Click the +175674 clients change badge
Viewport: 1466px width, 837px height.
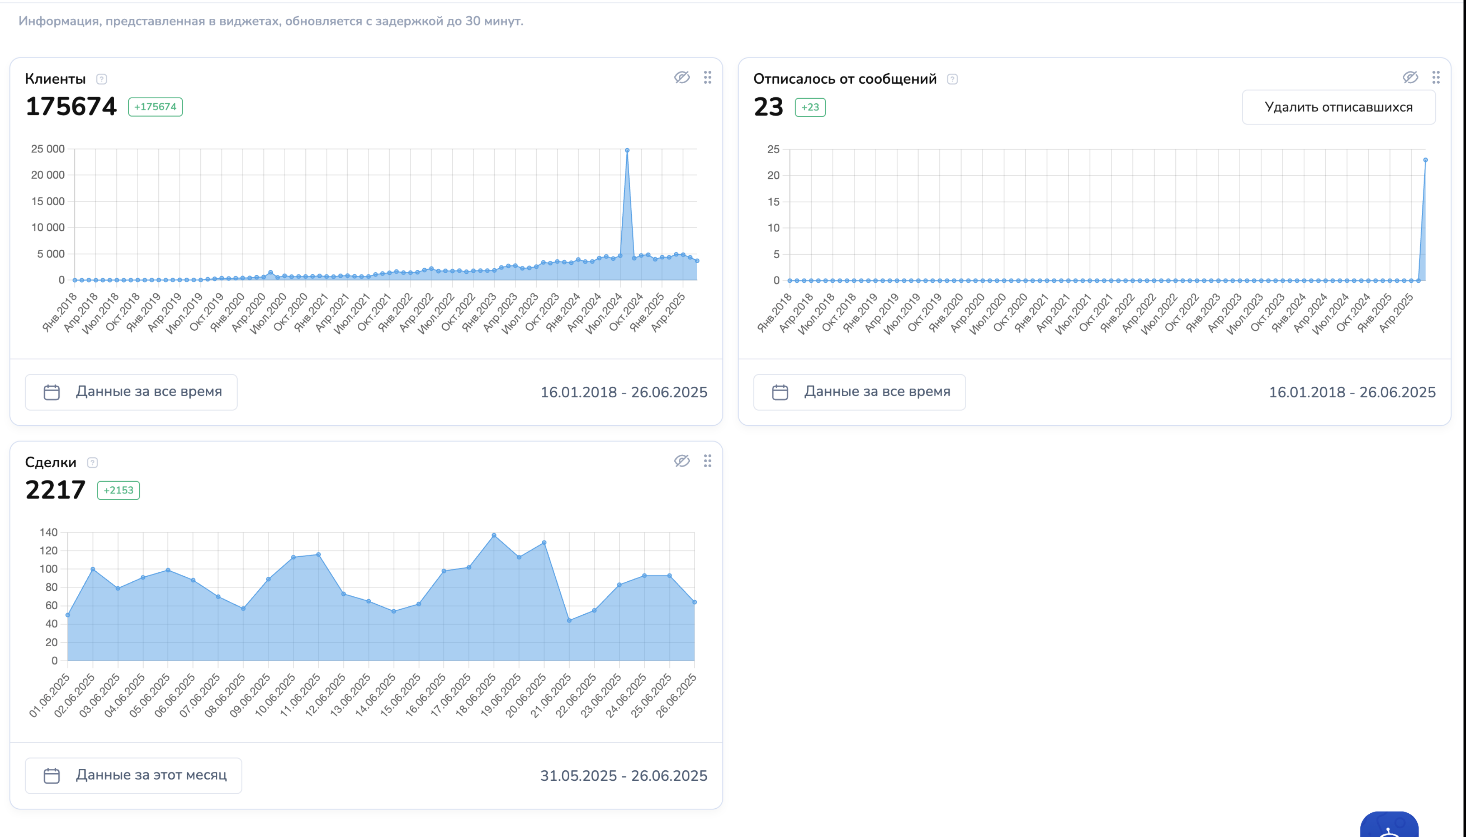(x=155, y=107)
